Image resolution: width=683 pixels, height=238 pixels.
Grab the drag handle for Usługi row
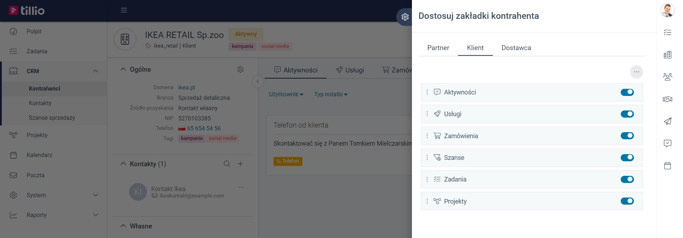(x=427, y=114)
